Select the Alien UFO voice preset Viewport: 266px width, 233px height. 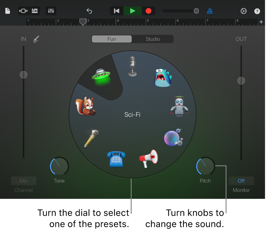point(101,76)
